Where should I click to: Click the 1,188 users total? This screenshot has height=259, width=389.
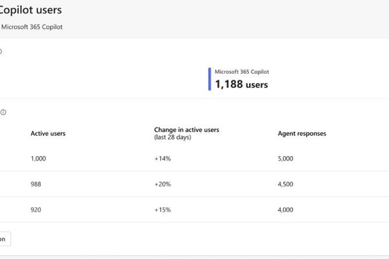[x=241, y=84]
